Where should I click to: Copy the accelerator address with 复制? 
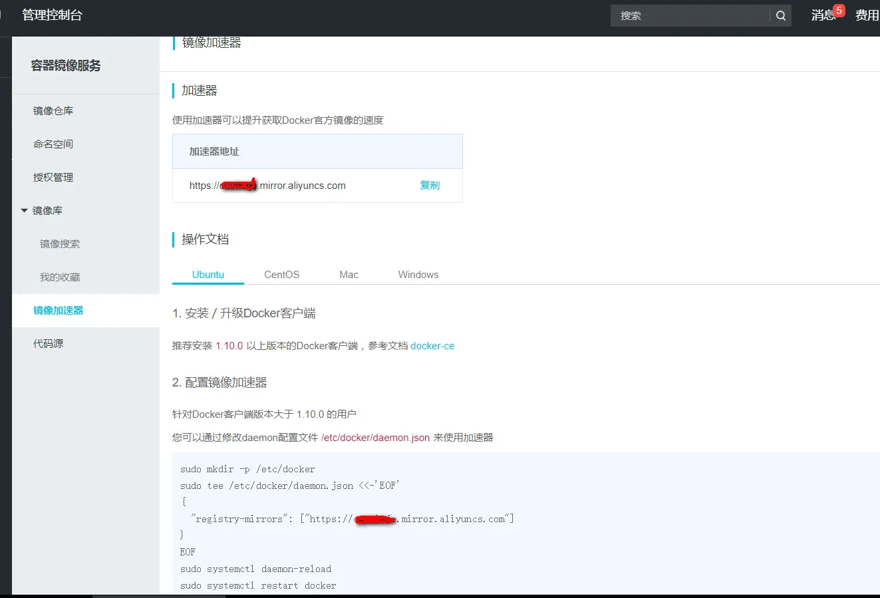pyautogui.click(x=430, y=185)
